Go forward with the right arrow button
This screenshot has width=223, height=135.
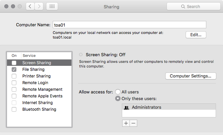coord(39,6)
